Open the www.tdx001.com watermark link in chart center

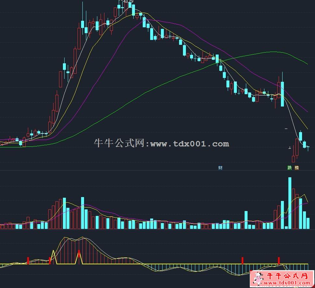coord(189,144)
